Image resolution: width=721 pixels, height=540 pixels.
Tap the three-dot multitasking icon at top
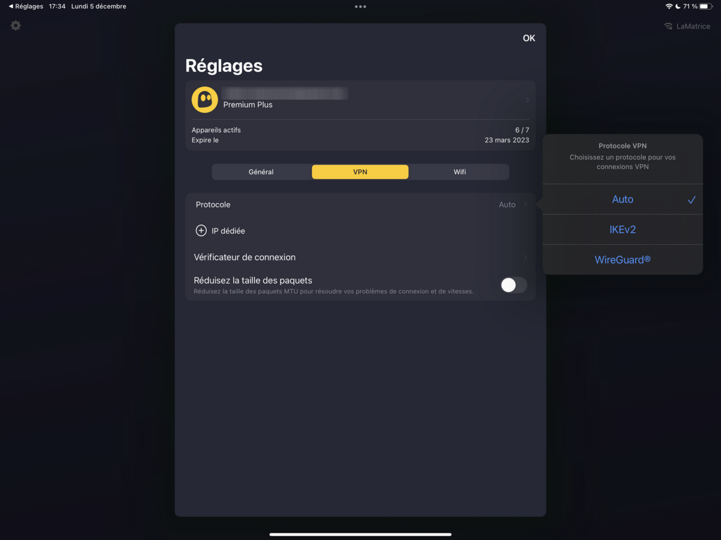[360, 7]
